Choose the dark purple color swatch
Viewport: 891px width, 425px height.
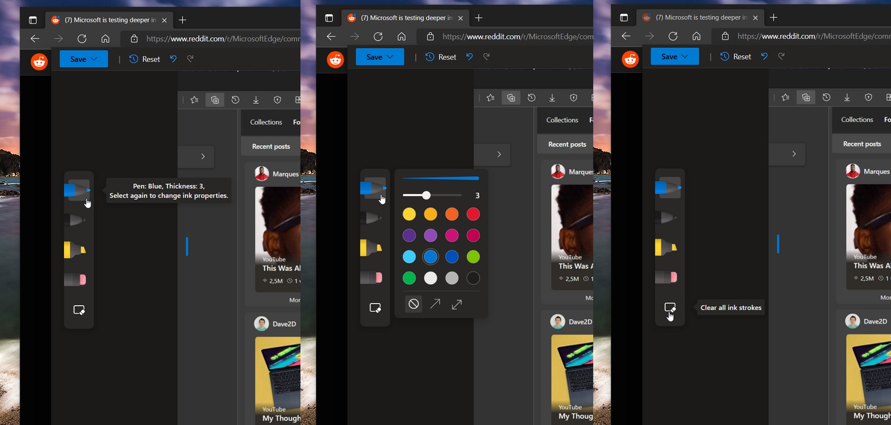(409, 235)
